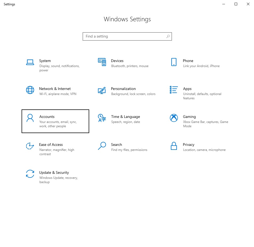
Task: Click 'Location, camera, microphone' text
Action: click(204, 150)
